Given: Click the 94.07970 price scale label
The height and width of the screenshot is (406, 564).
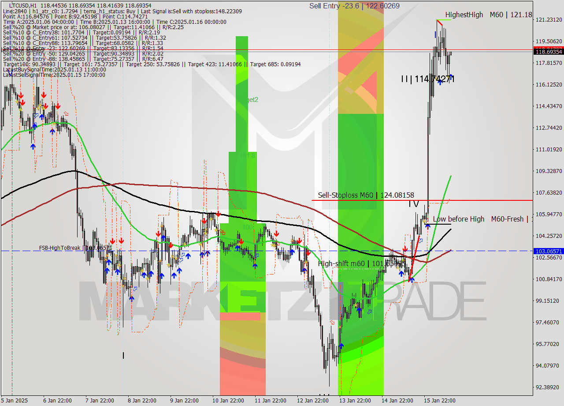Looking at the screenshot, I should (548, 365).
